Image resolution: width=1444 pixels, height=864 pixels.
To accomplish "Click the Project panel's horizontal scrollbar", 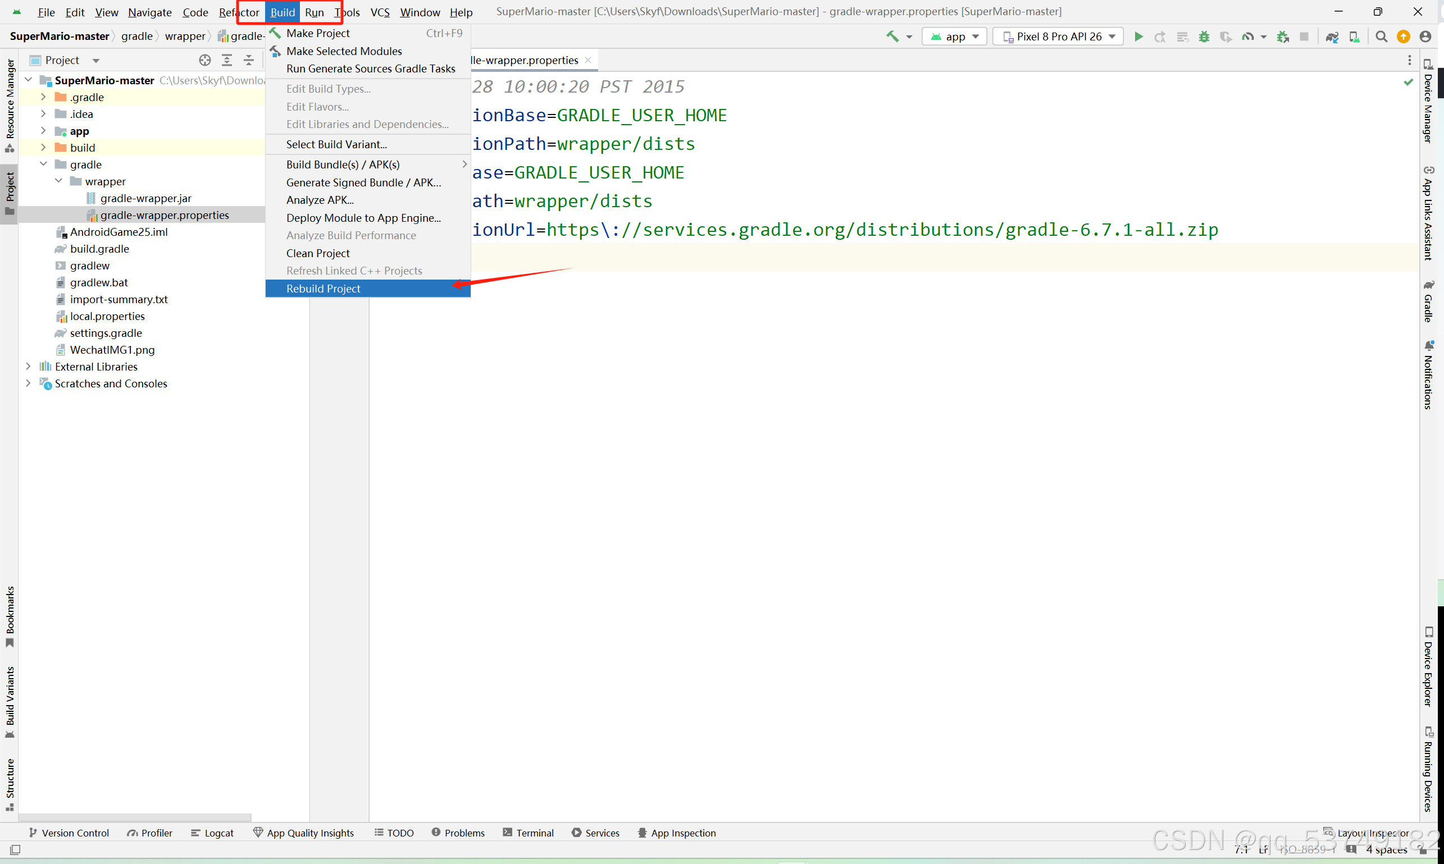I will pyautogui.click(x=135, y=817).
